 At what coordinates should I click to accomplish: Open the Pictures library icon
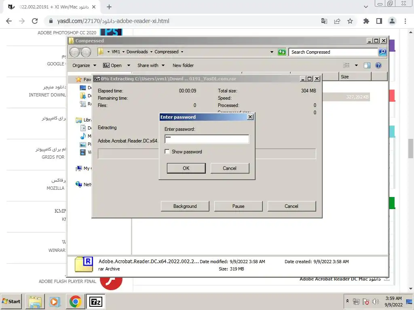tap(83, 144)
